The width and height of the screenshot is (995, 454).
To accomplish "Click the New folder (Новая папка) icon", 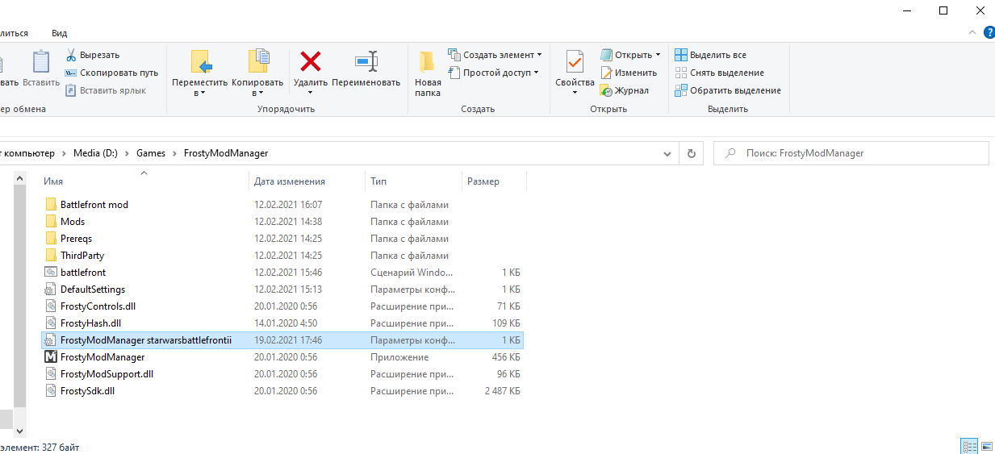I will click(x=428, y=62).
